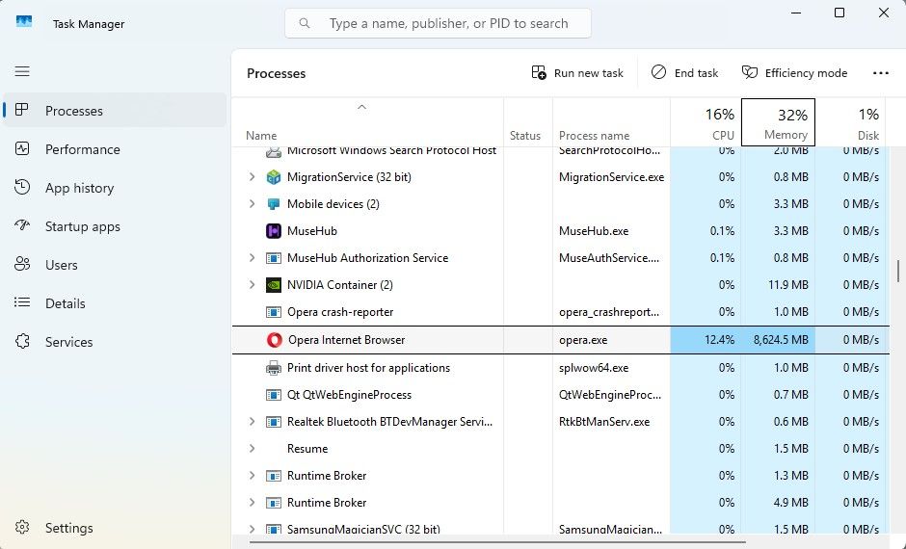The height and width of the screenshot is (549, 906).
Task: Switch to the Startup apps page
Action: tap(115, 226)
